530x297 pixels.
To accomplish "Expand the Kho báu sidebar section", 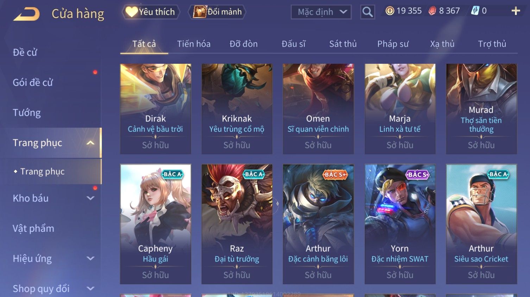I will click(90, 198).
